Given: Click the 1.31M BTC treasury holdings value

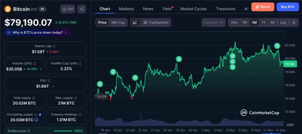Looking at the screenshot, I should (66, 120).
